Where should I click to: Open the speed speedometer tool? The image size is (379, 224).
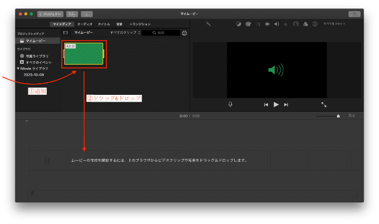point(296,24)
